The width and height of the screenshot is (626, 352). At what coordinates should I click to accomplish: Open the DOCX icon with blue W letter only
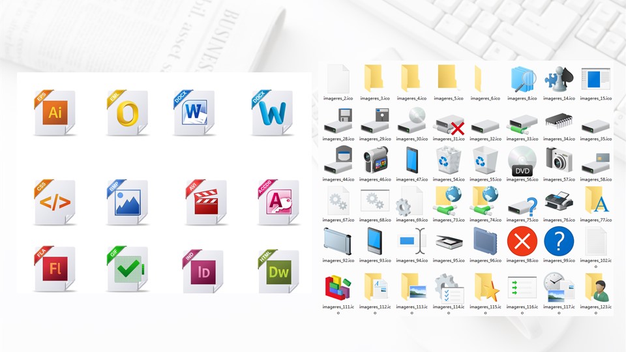click(273, 113)
